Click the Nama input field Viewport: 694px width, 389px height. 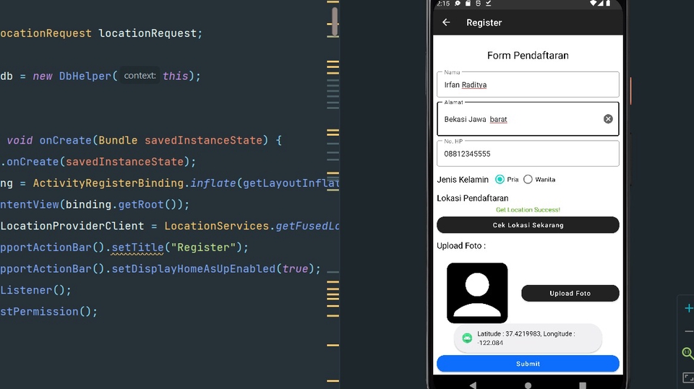[528, 84]
